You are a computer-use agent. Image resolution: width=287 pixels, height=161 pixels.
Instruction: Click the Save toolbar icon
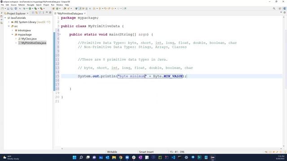[8, 8]
